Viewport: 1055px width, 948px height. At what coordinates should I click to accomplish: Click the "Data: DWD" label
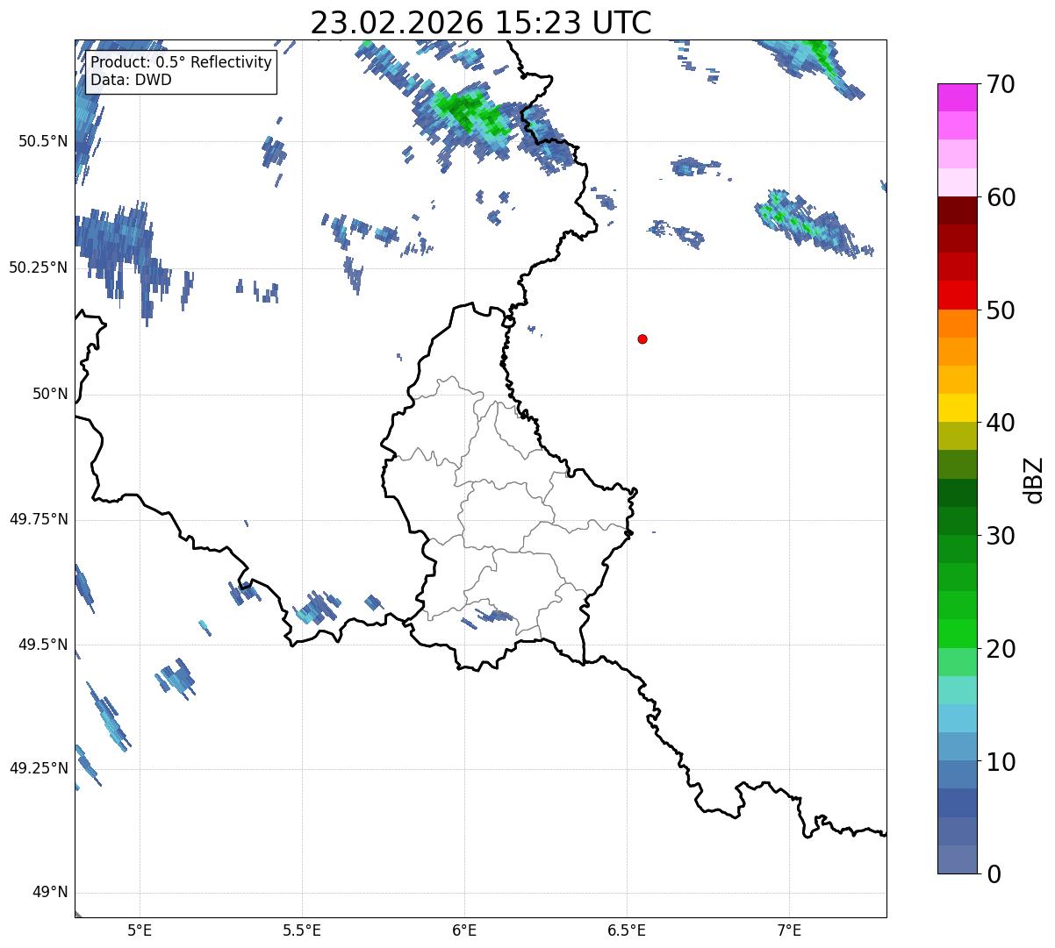point(132,80)
